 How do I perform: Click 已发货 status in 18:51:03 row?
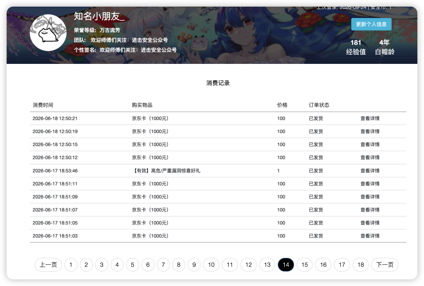(x=316, y=236)
